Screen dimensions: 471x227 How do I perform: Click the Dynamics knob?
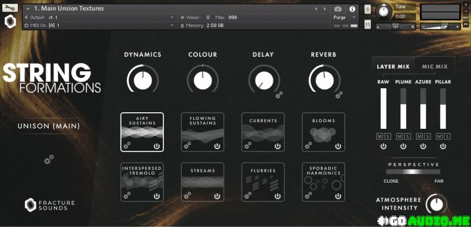[143, 81]
